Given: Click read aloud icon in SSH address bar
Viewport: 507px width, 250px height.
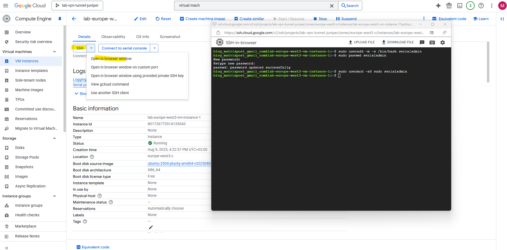Looking at the screenshot, I should coord(444,33).
